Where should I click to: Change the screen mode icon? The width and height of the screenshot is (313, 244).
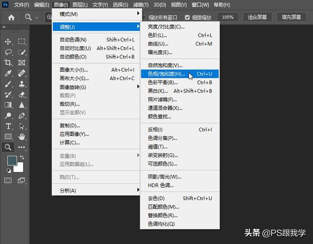pyautogui.click(x=21, y=180)
